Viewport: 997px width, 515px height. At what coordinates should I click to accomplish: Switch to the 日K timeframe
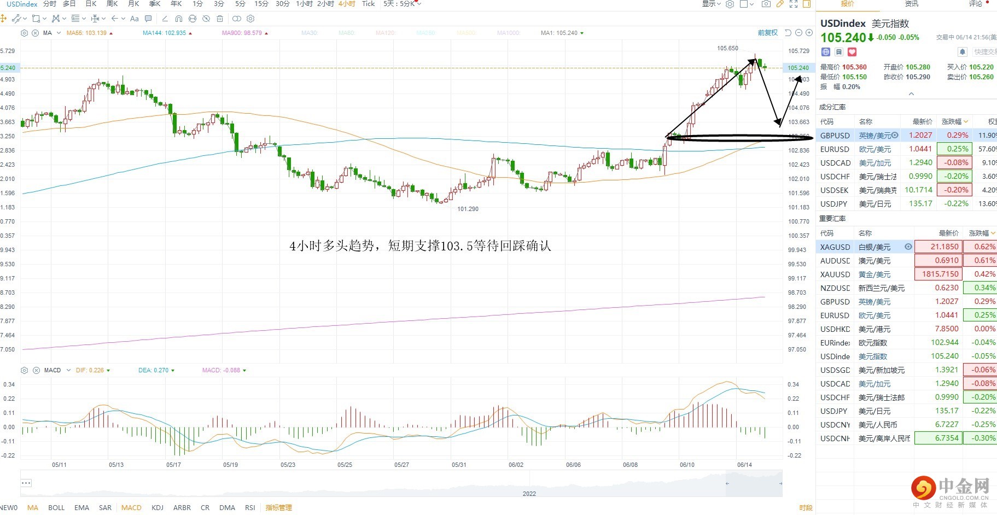91,4
